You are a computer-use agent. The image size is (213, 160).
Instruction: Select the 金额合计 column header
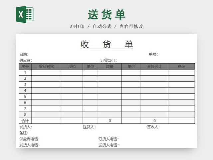[x=154, y=66]
